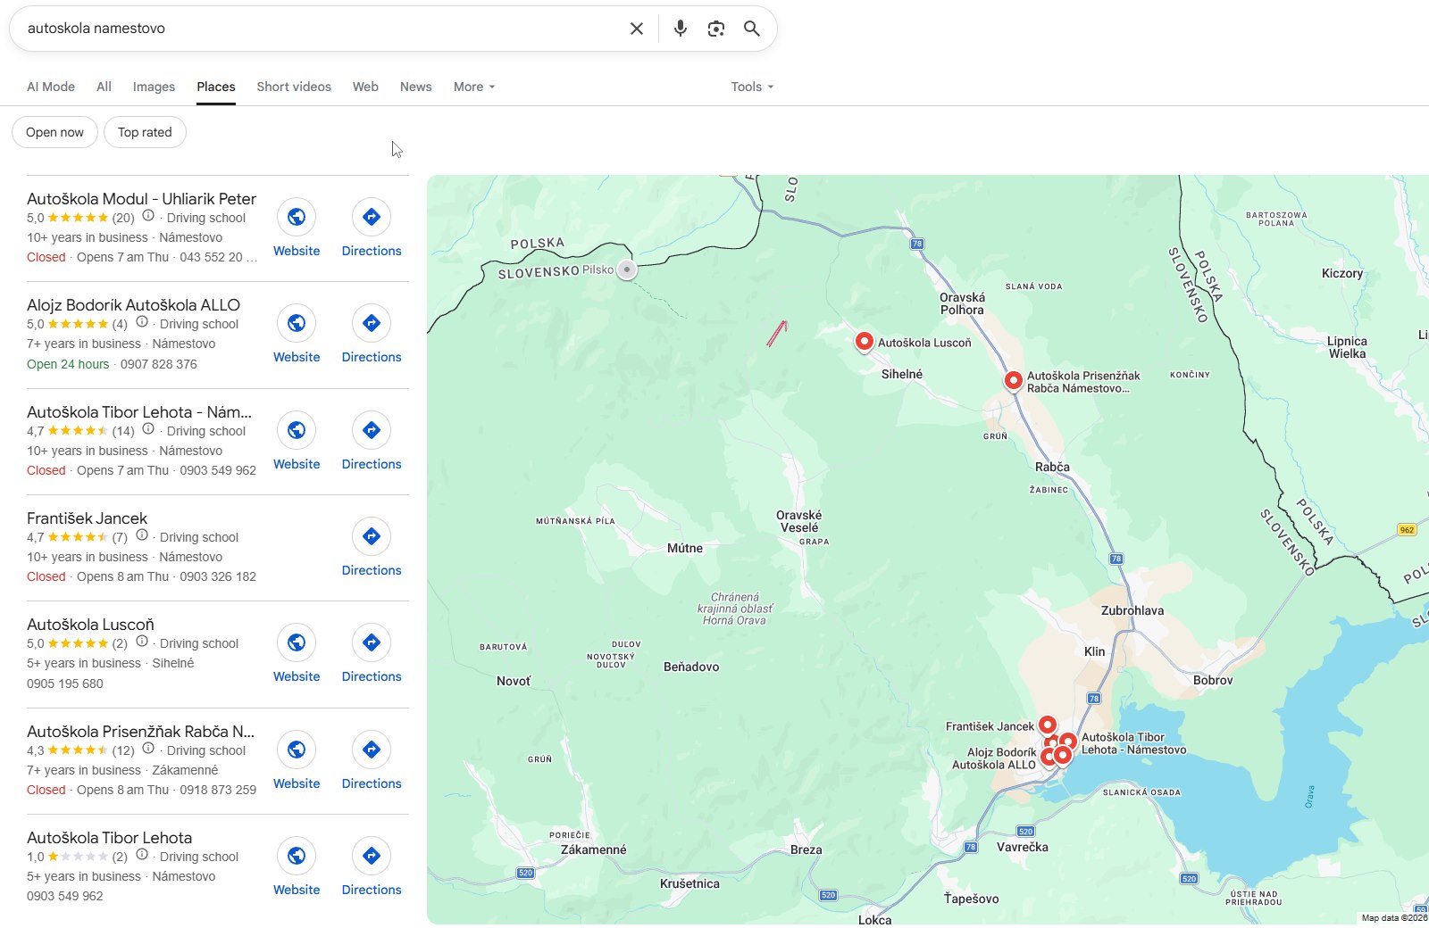This screenshot has width=1429, height=928.
Task: Show review info icon for Autoškola Modul
Action: coord(148,216)
